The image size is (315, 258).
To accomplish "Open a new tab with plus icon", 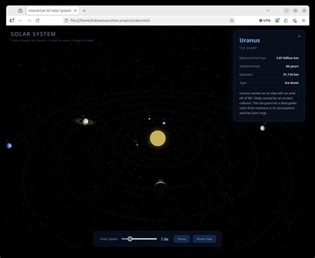I will (x=84, y=11).
